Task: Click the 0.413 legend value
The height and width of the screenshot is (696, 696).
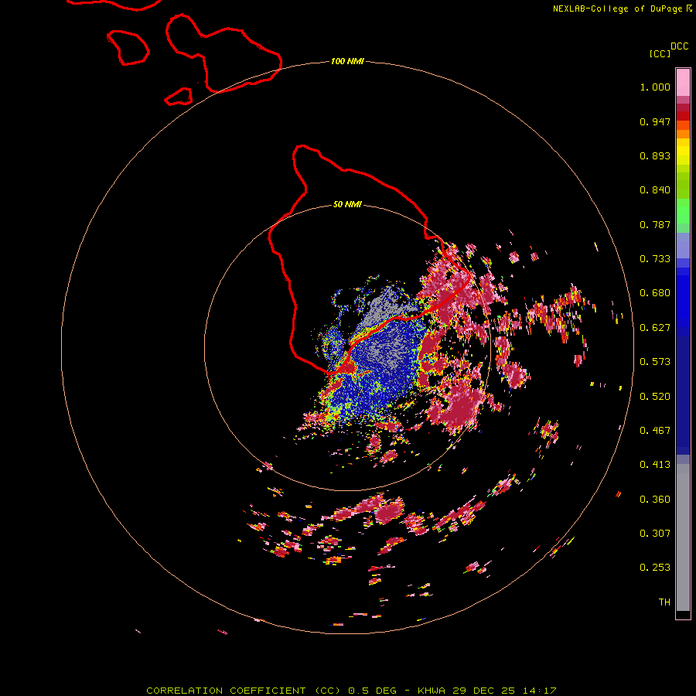Action: [x=655, y=465]
